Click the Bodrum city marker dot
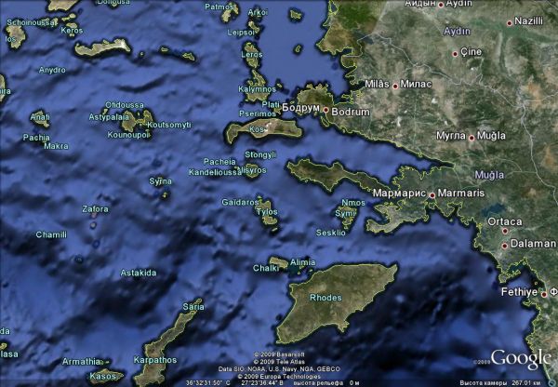The width and height of the screenshot is (558, 387). pyautogui.click(x=326, y=112)
